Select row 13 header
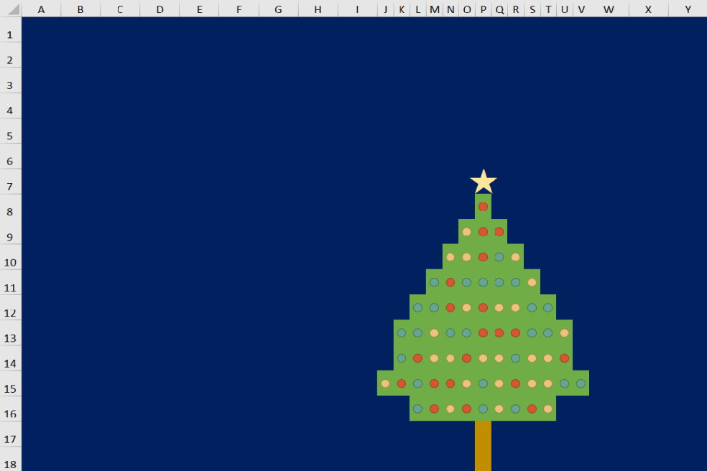 [10, 337]
